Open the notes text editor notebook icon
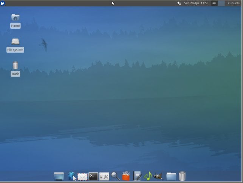The image size is (243, 183). pyautogui.click(x=137, y=176)
